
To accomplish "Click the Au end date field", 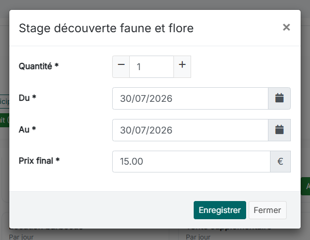I will [x=190, y=130].
